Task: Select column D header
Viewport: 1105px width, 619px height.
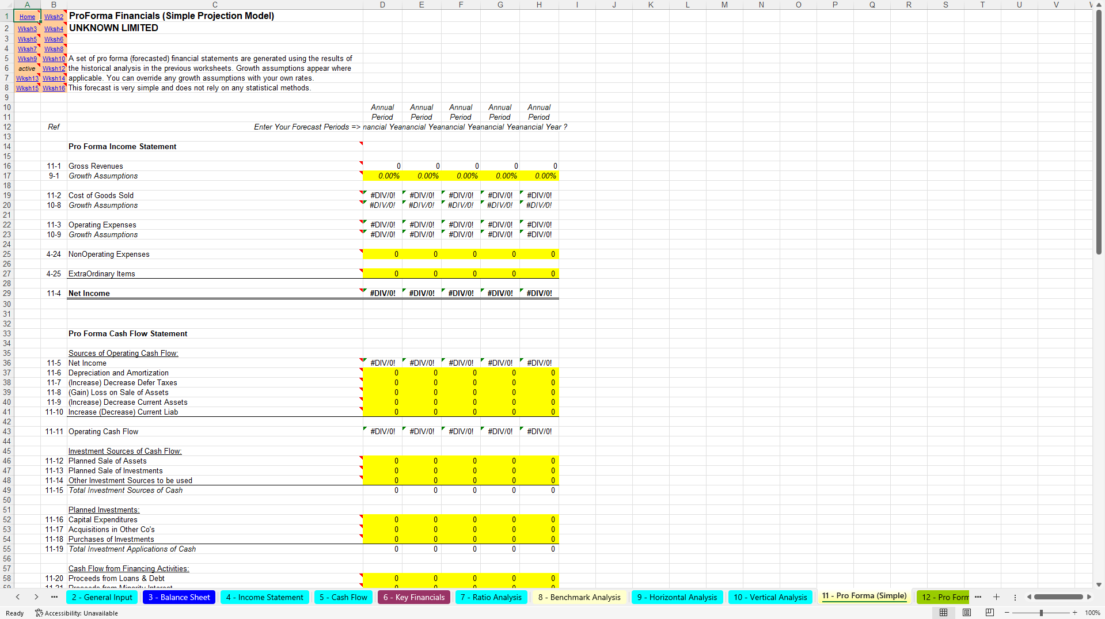Action: (382, 5)
